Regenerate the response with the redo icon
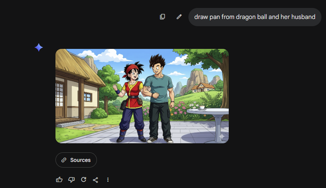This screenshot has width=326, height=188. coord(84,180)
